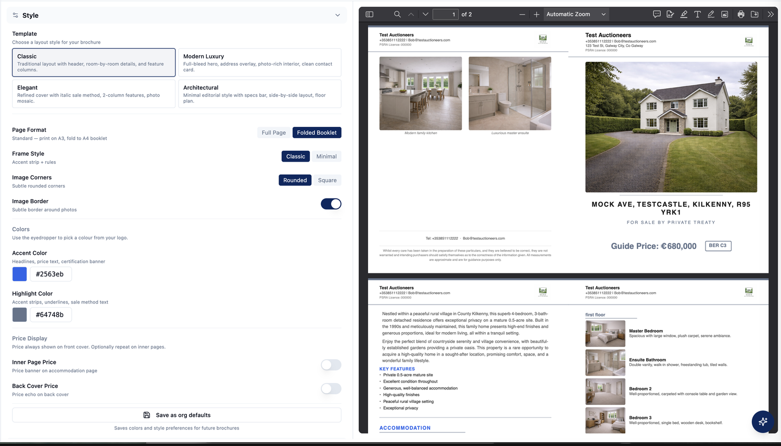Viewport: 781px width, 446px height.
Task: Open the PDF tools overflow menu
Action: point(771,15)
